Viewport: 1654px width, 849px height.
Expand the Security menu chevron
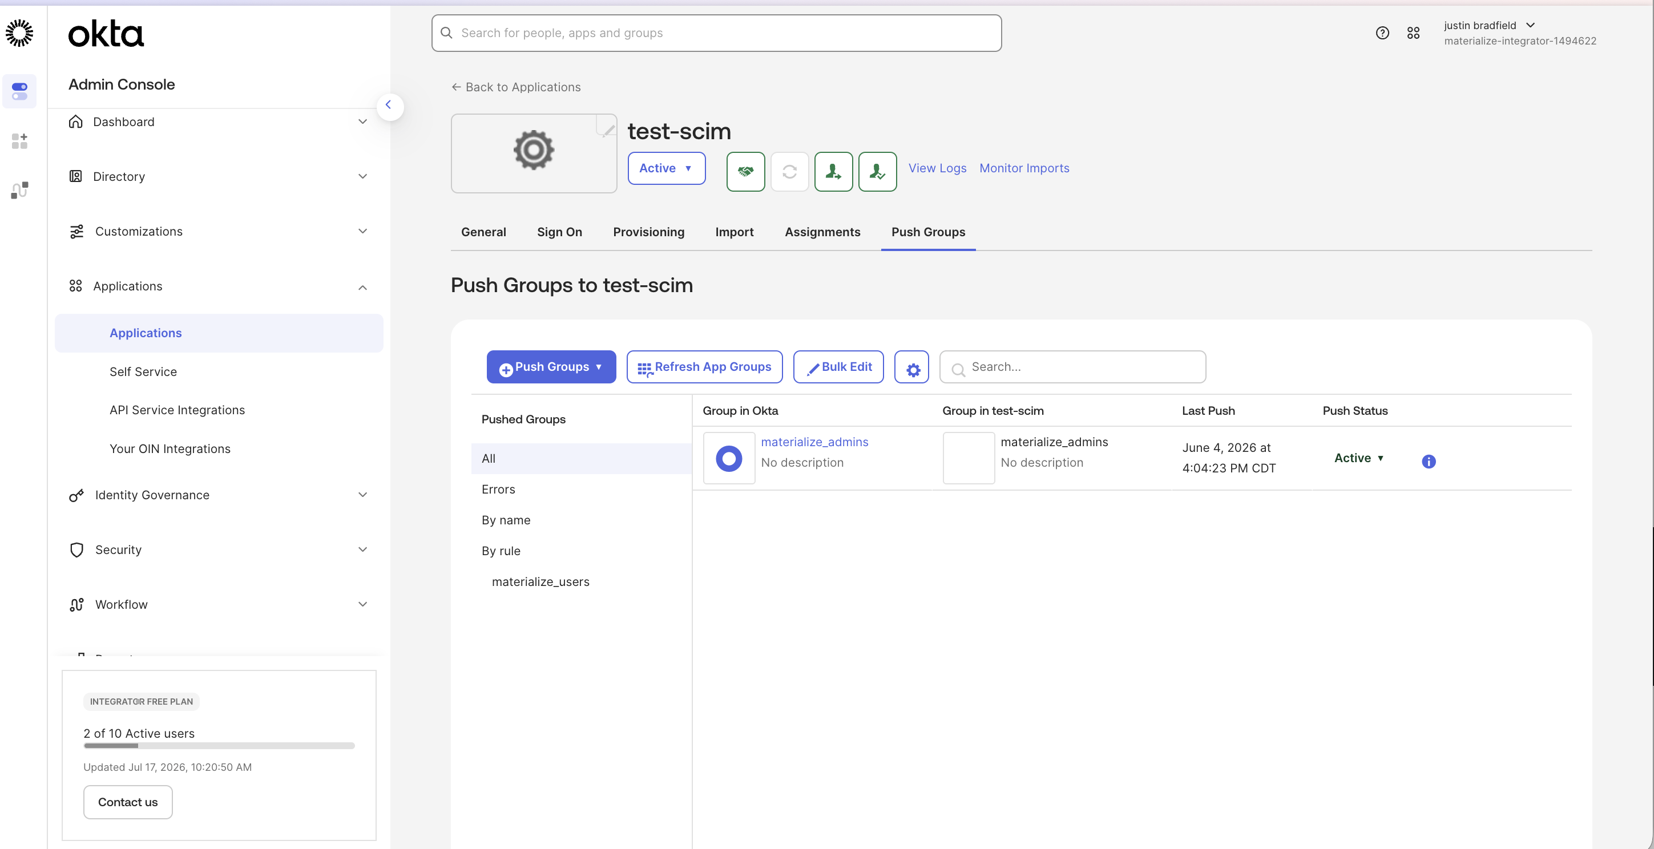tap(362, 550)
